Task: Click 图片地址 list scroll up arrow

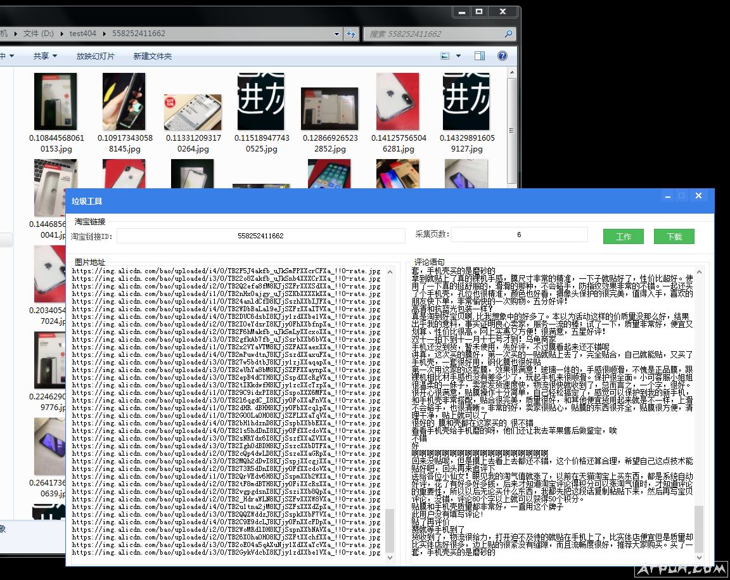Action: 390,272
